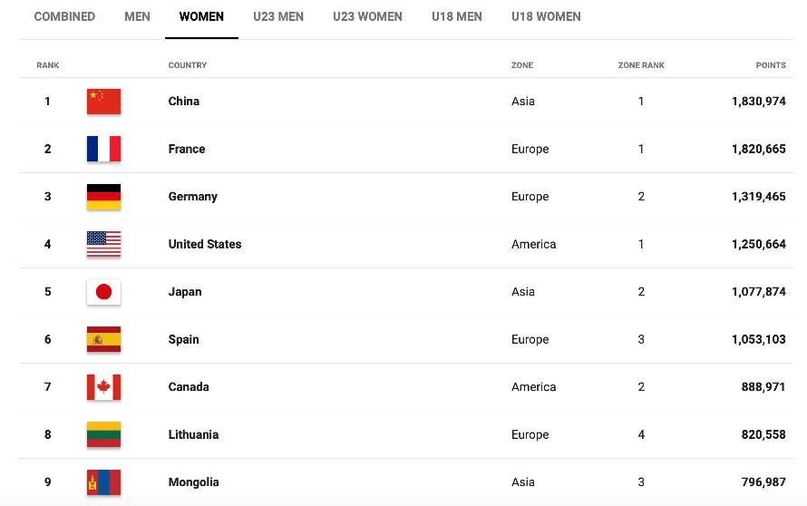807x506 pixels.
Task: Open the United States country link
Action: pyautogui.click(x=205, y=244)
